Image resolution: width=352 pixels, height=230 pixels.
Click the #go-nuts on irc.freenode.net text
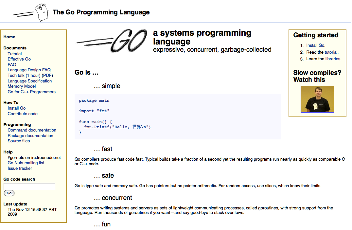(x=34, y=158)
